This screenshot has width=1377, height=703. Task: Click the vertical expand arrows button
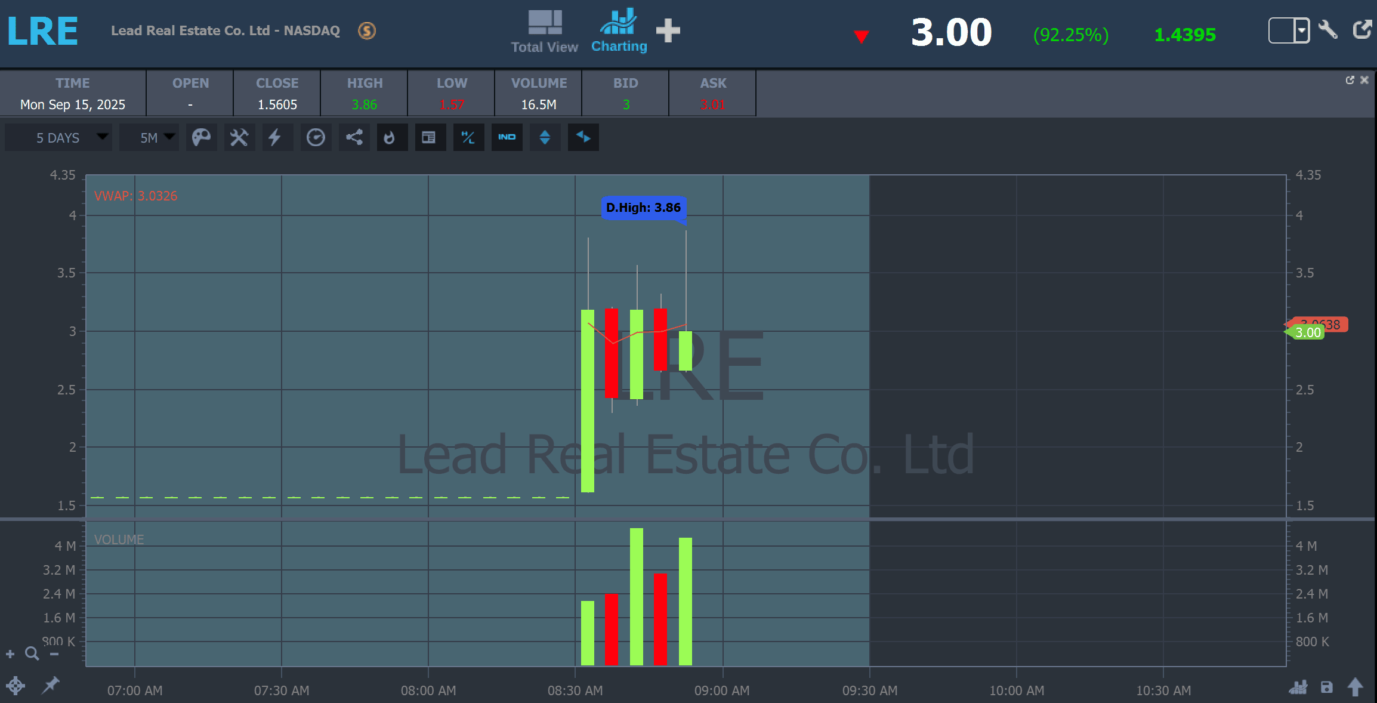click(x=545, y=138)
